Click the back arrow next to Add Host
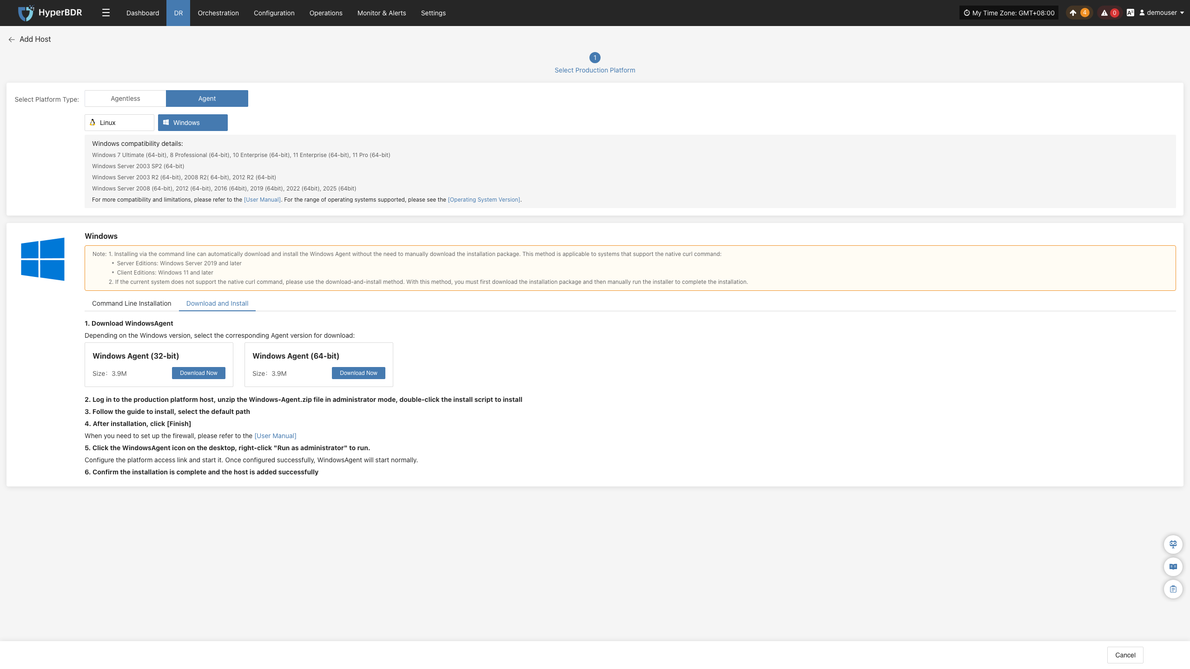 12,39
